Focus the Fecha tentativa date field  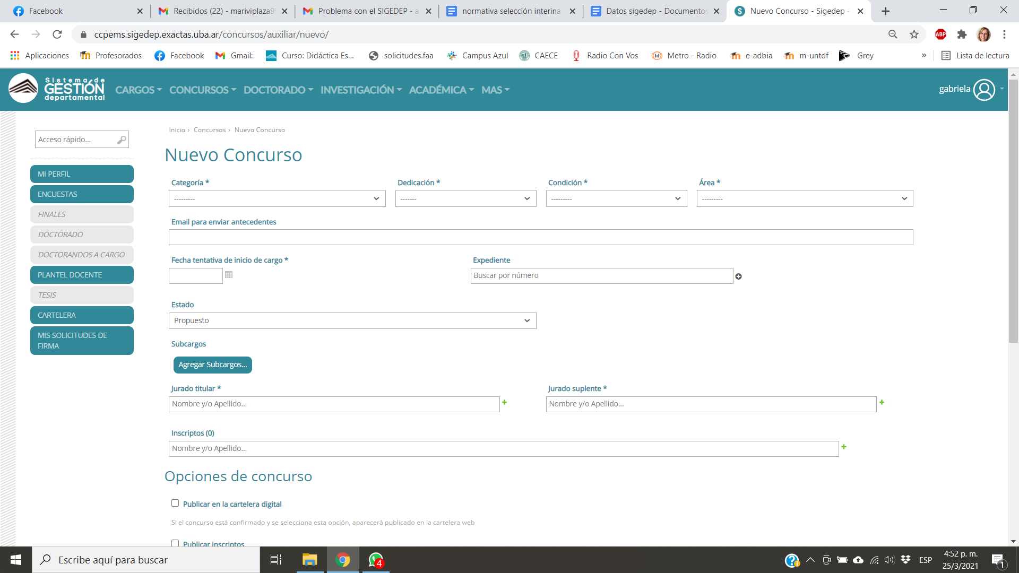pyautogui.click(x=196, y=276)
